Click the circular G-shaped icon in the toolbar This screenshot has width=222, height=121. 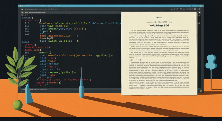pyautogui.click(x=177, y=9)
